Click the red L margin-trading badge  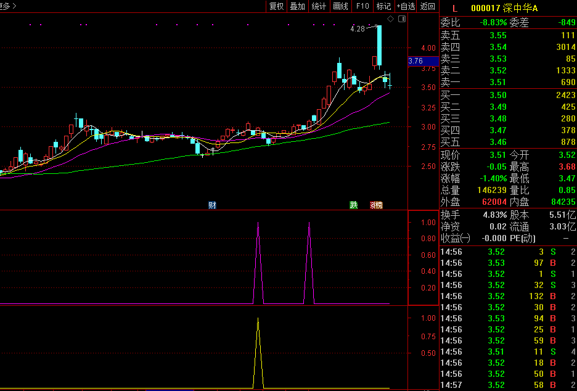pos(455,9)
